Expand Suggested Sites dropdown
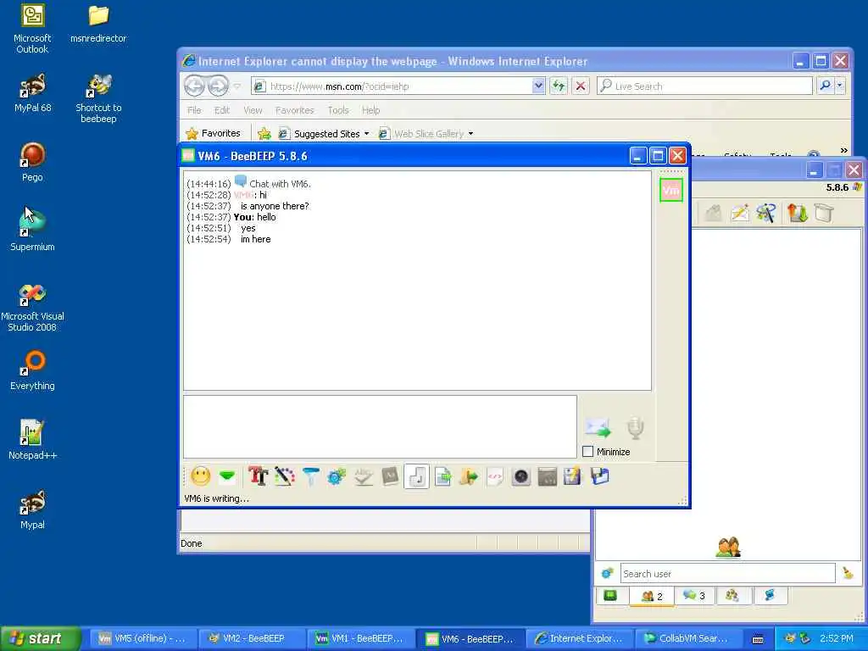This screenshot has width=868, height=651. click(366, 133)
